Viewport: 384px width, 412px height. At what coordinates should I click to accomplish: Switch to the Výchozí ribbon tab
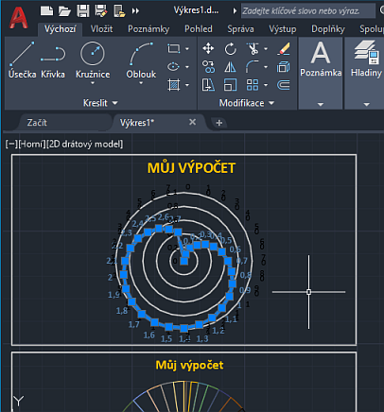click(60, 29)
